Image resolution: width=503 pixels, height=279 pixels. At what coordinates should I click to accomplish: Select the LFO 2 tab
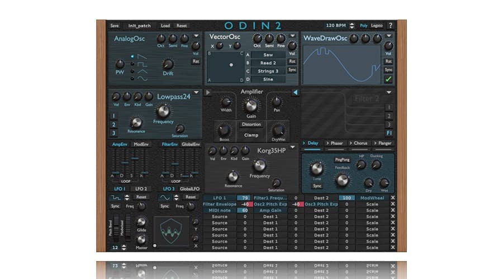coord(141,189)
